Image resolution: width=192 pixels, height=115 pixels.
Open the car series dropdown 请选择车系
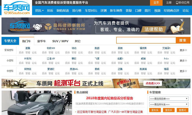169,104
